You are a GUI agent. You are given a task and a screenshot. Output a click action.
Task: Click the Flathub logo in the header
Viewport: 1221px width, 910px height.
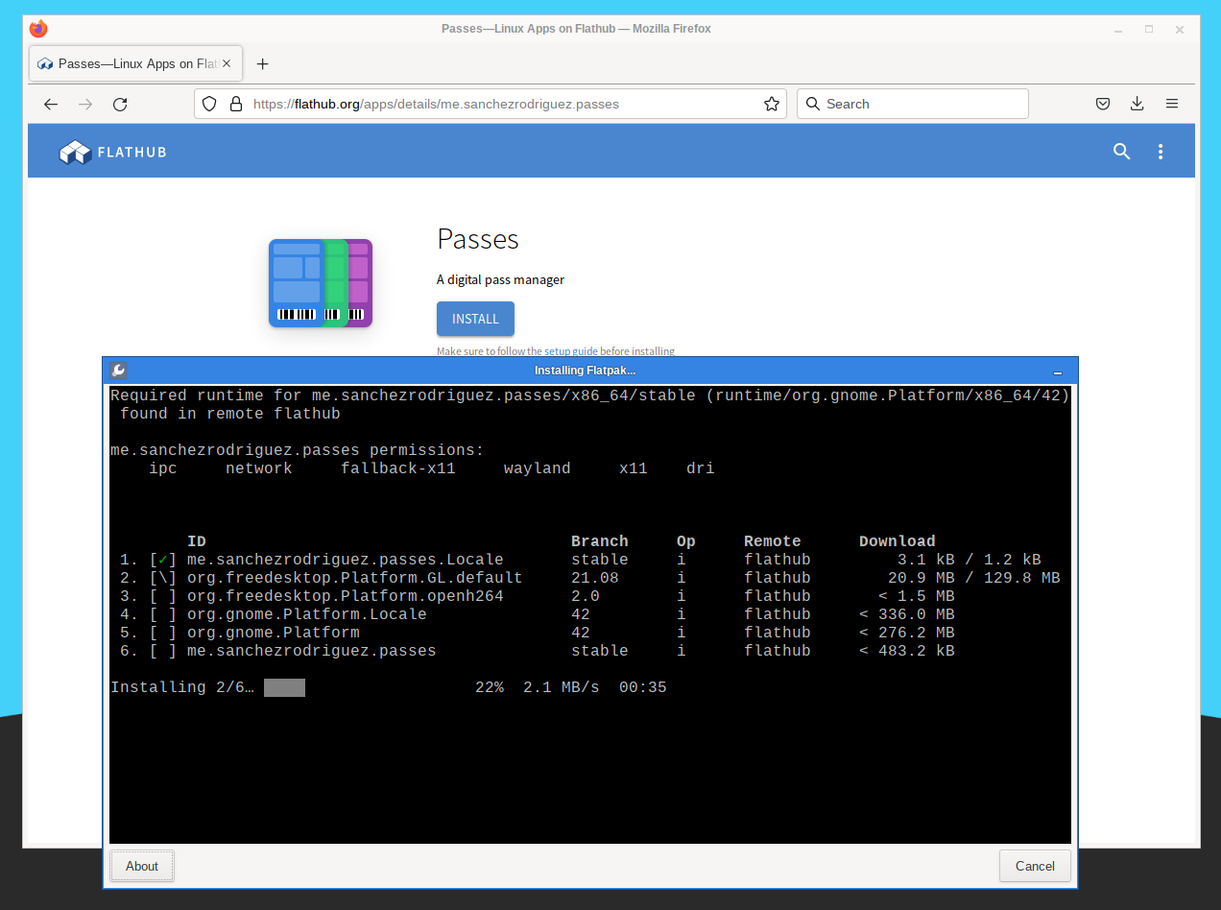pos(112,152)
